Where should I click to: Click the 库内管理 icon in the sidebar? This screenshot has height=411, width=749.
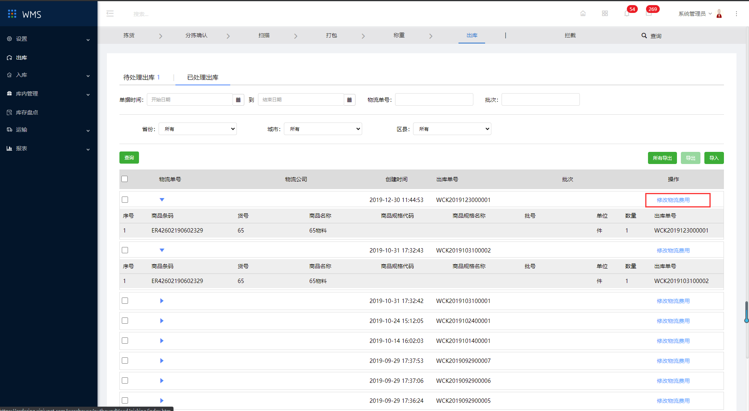[9, 94]
